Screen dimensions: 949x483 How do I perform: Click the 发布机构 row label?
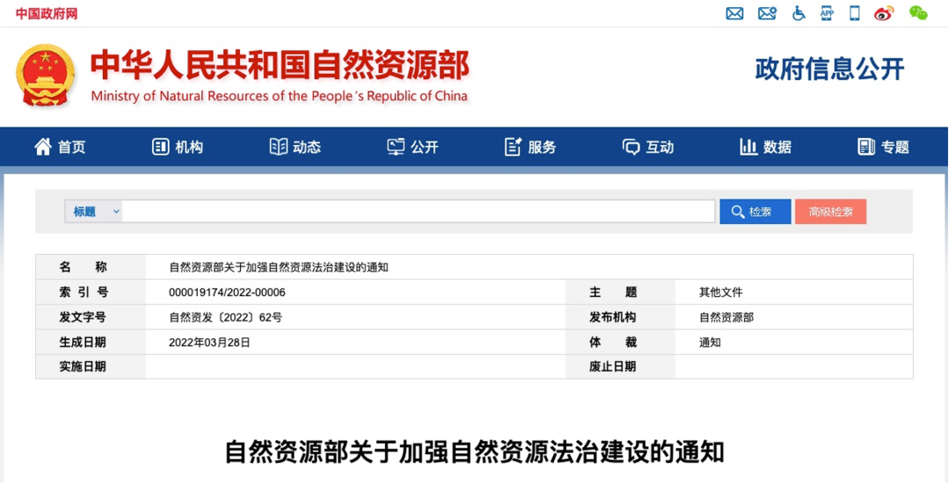pyautogui.click(x=612, y=317)
